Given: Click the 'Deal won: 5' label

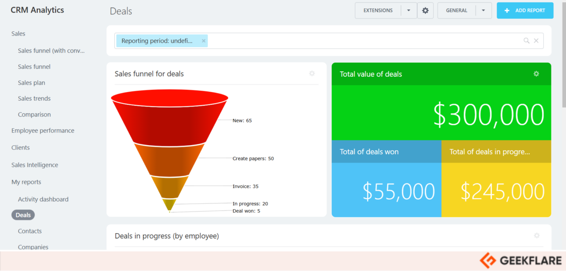Looking at the screenshot, I should click(x=246, y=211).
